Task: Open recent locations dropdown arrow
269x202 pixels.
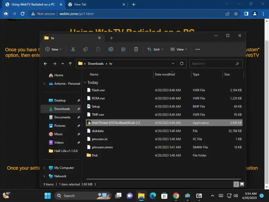Action: coord(63,64)
